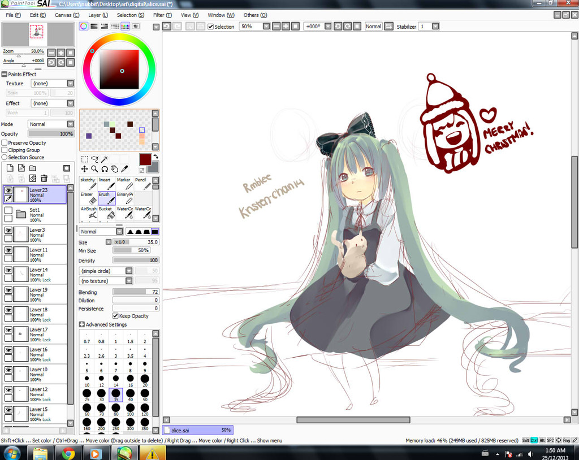Image resolution: width=579 pixels, height=460 pixels.
Task: Show the Set1 layer set
Action: (x=8, y=210)
